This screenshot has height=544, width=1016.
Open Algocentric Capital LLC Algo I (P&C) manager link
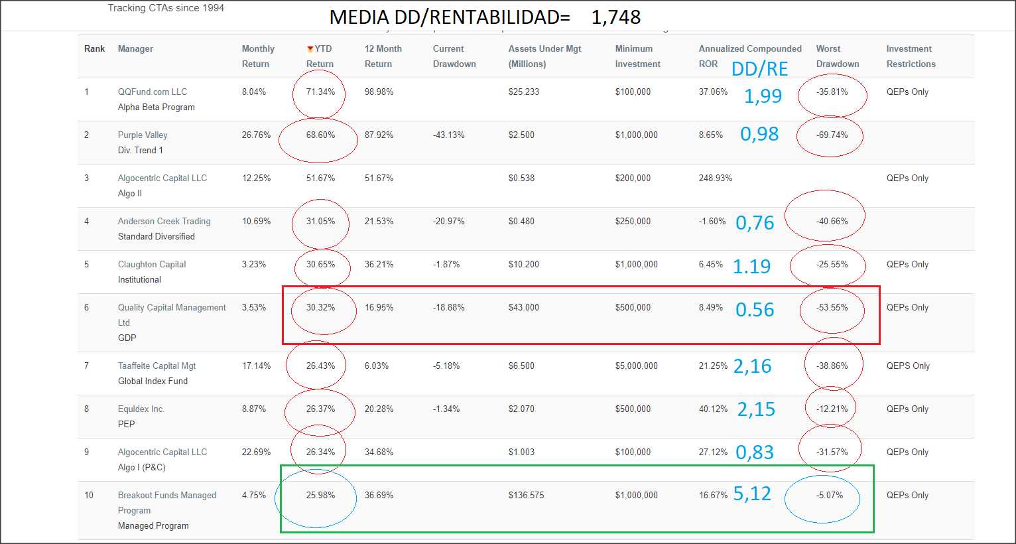pyautogui.click(x=162, y=452)
